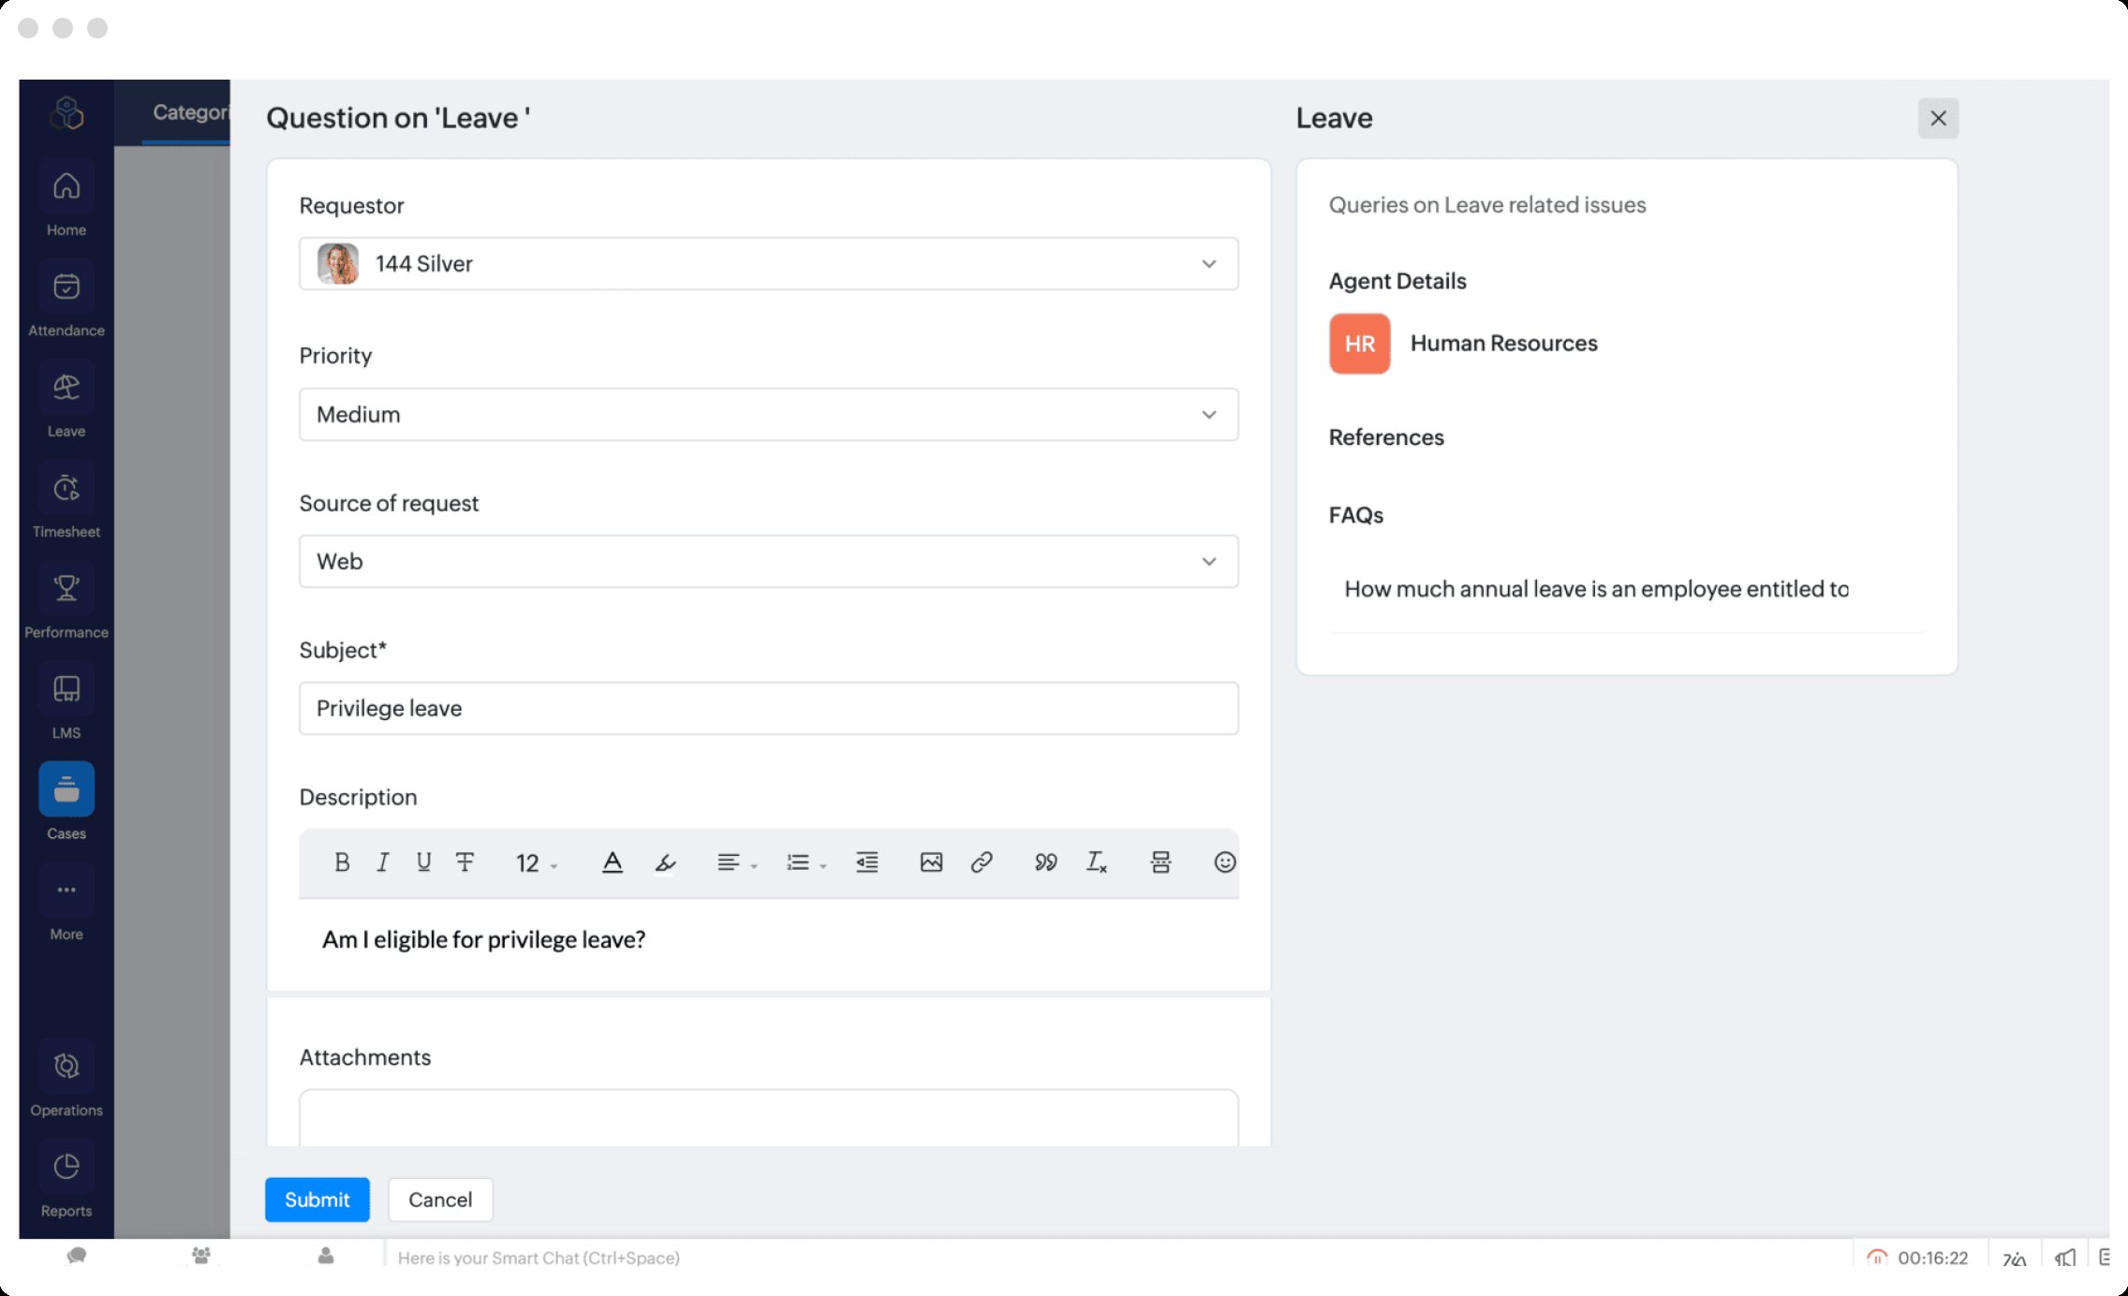Image resolution: width=2128 pixels, height=1296 pixels.
Task: Expand Source of request dropdown showing Web
Action: (x=768, y=562)
